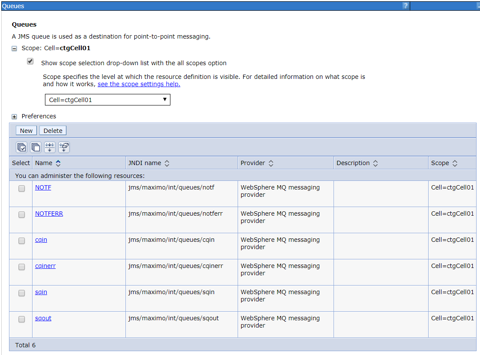This screenshot has height=355, width=480.
Task: Click the Clear Filter Value icon
Action: [64, 147]
